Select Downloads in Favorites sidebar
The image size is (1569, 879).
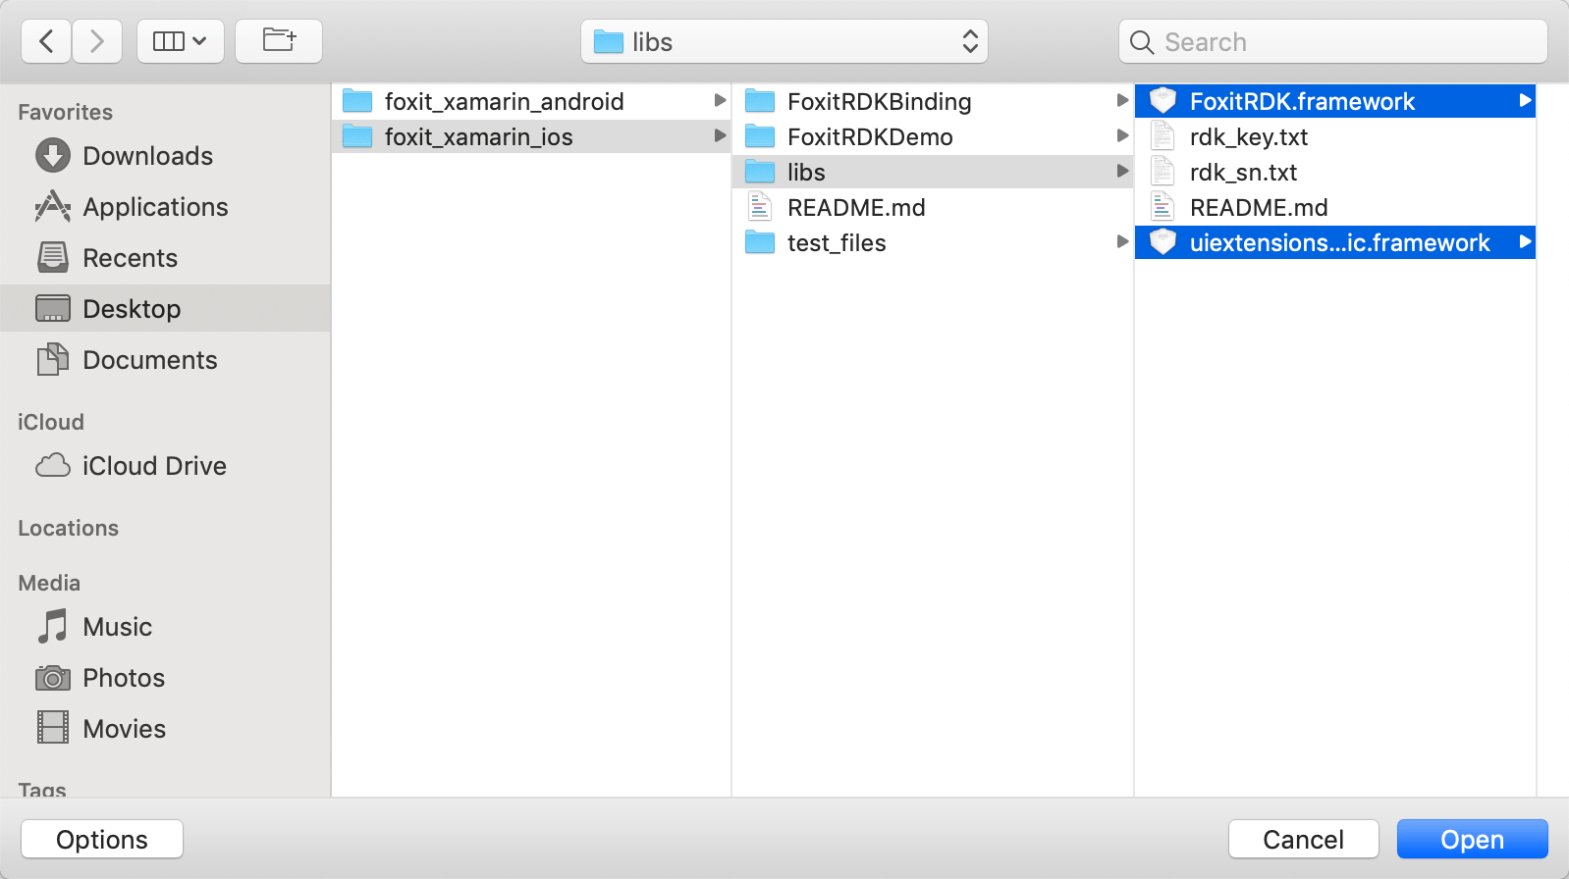coord(165,155)
